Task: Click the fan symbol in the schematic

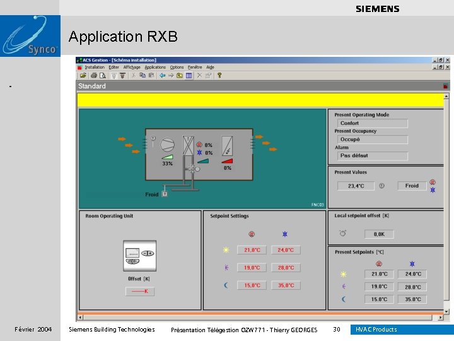Action: coord(167,144)
